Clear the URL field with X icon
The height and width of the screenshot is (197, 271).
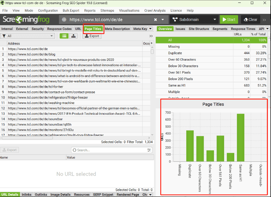pos(156,20)
